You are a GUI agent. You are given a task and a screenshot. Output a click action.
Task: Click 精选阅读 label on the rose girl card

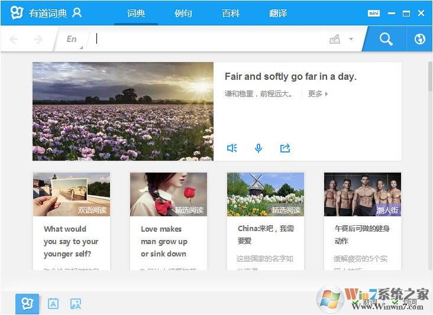pyautogui.click(x=189, y=210)
